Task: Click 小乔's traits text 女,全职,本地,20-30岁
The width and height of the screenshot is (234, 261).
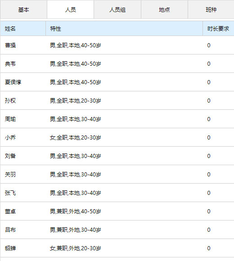Action: (x=76, y=138)
